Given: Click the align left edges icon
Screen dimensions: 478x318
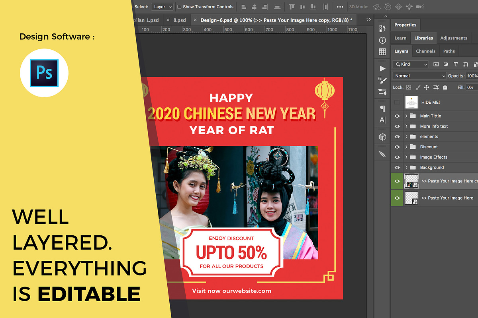Looking at the screenshot, I should tap(243, 7).
